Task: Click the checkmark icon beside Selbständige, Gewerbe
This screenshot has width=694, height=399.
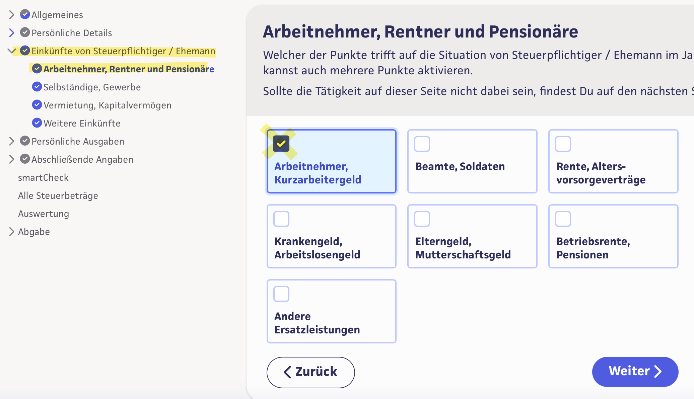Action: [37, 87]
